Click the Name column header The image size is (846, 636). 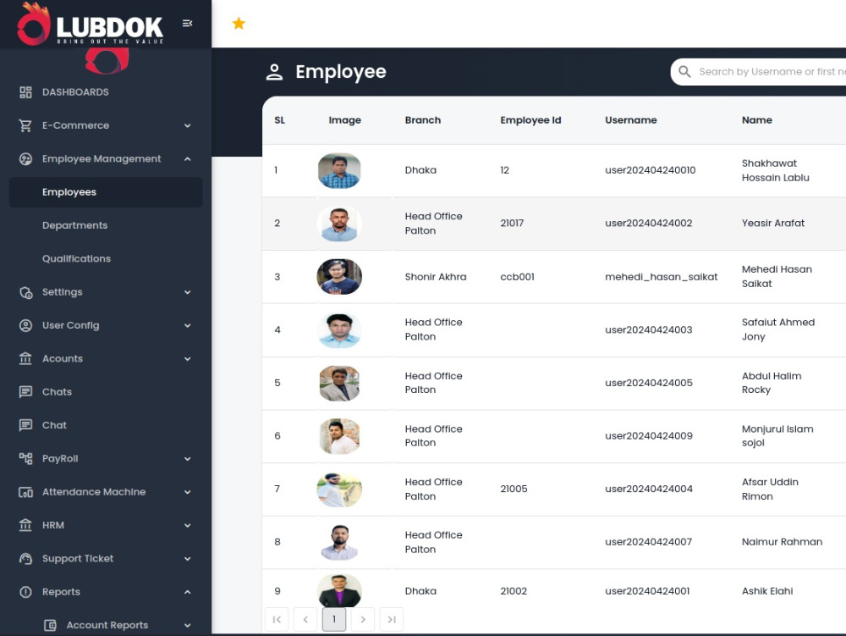[x=756, y=120]
